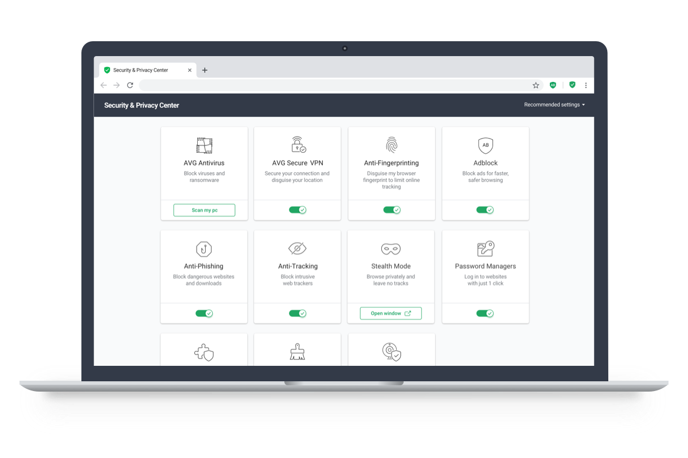688x458 pixels.
Task: Click 'Block intrusive web trackers' description
Action: [x=298, y=280]
